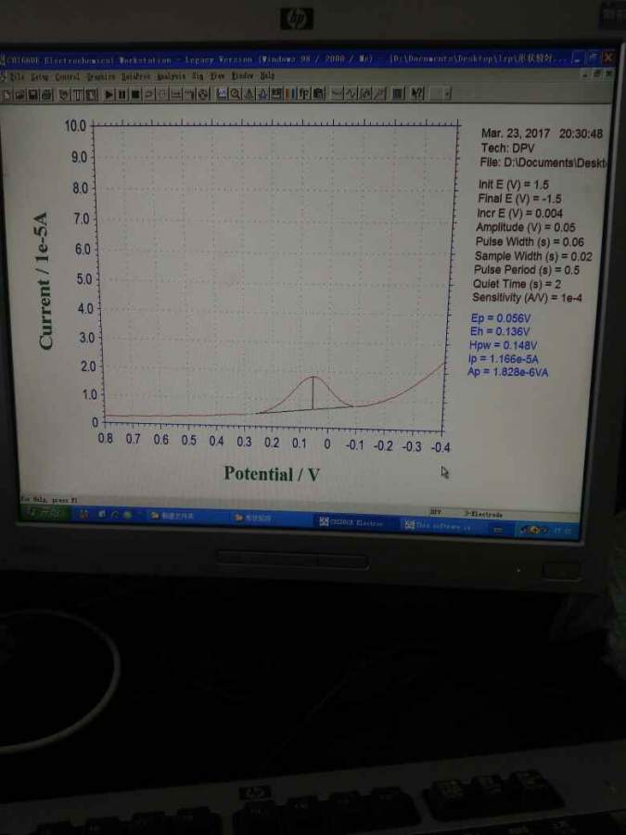Click the Manual Results peak icon
This screenshot has width=626, height=835.
point(249,95)
